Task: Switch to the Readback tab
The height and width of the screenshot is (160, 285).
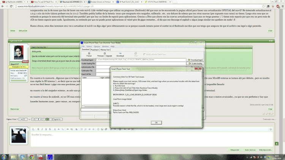Action: click(x=95, y=50)
